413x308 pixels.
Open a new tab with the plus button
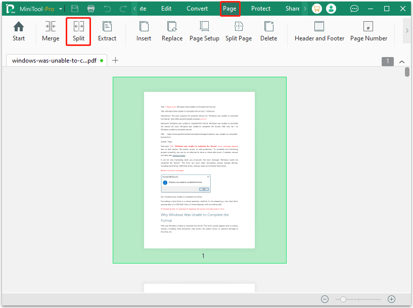pyautogui.click(x=116, y=60)
